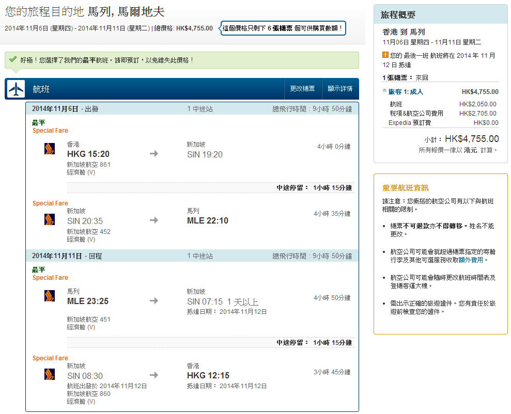Screen dimensions: 511x414
Task: Click the 重要航班資訊 heading
Action: (x=405, y=188)
